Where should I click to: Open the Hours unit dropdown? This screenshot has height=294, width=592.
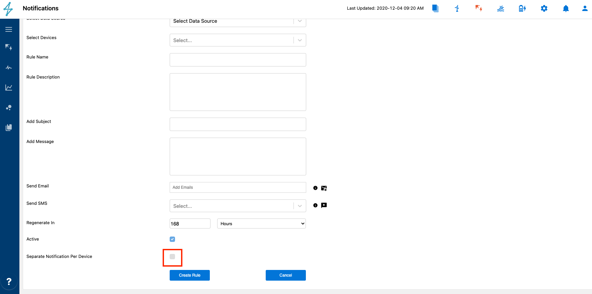(261, 224)
